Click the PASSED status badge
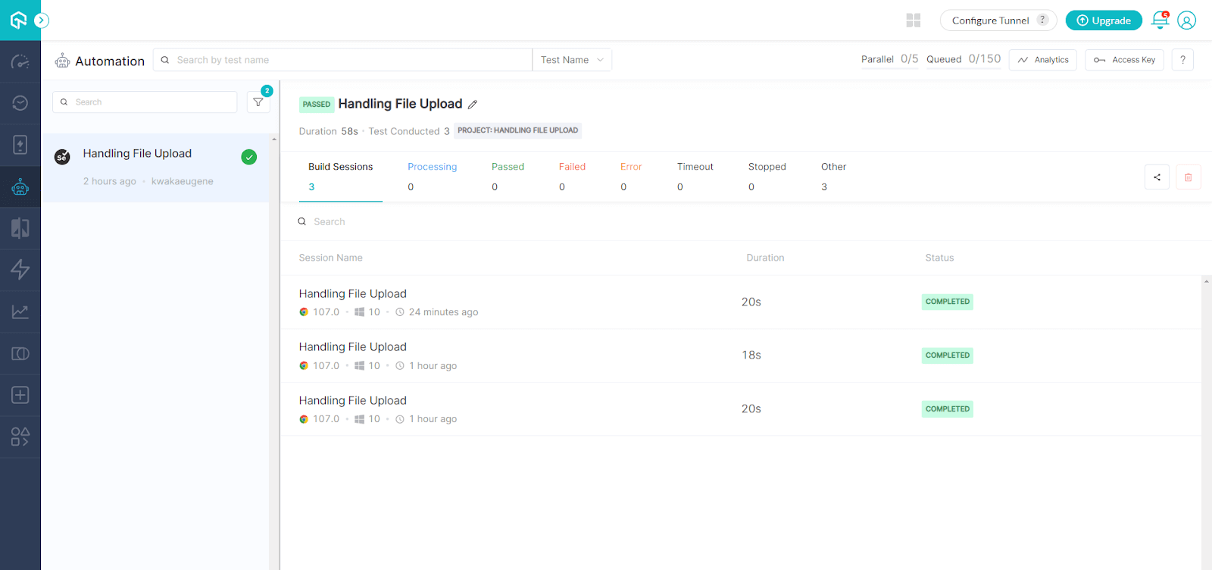Screen dimensions: 1212x570 click(317, 105)
